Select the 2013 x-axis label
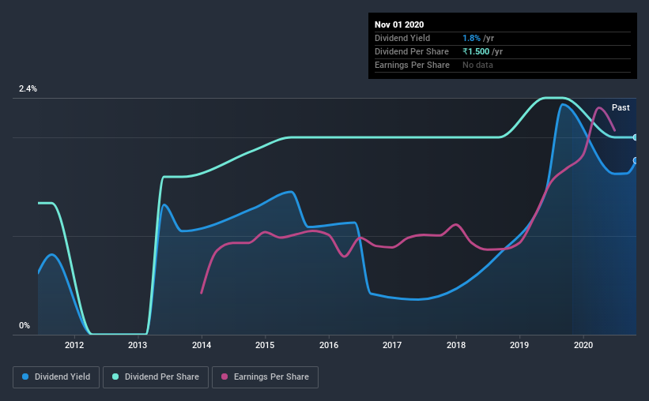The width and height of the screenshot is (649, 401). 138,345
